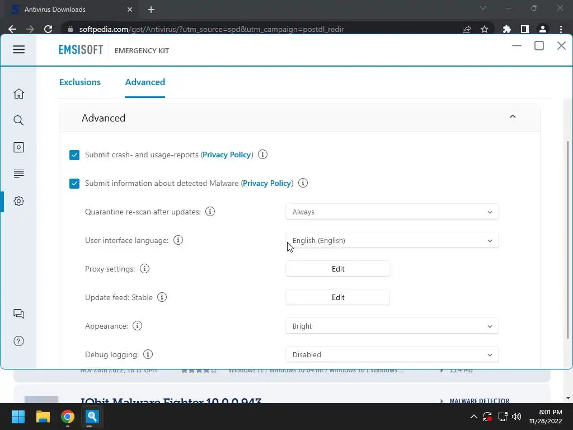Open Chrome tab search chevron
This screenshot has width=573, height=430.
pos(483,8)
